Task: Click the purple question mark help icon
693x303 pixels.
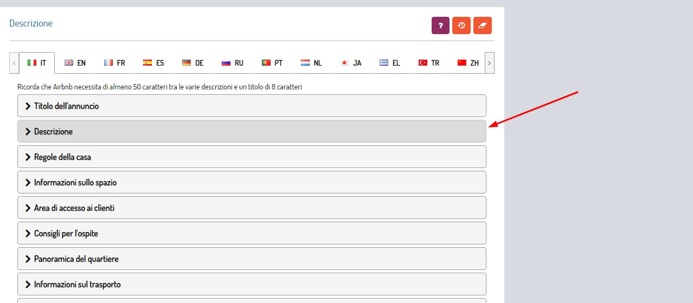Action: point(440,25)
